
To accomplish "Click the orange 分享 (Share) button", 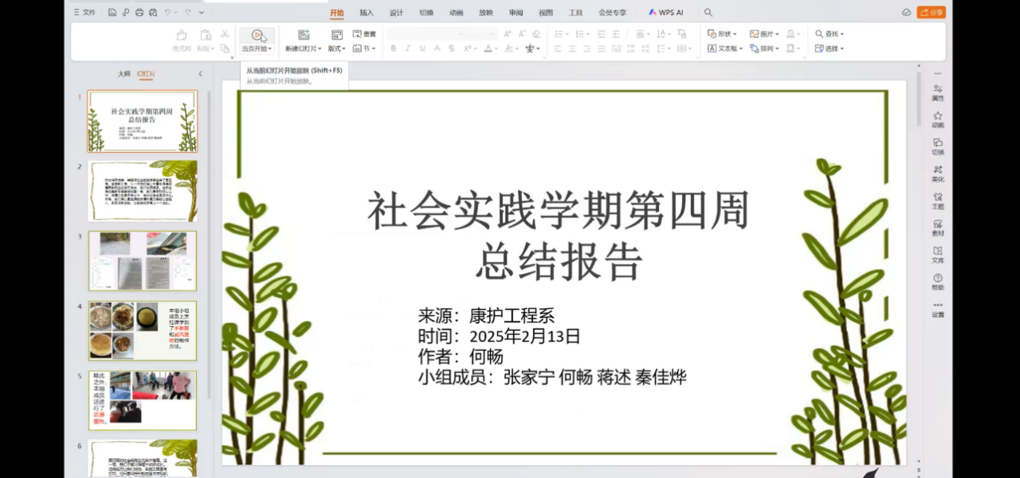I will 931,13.
